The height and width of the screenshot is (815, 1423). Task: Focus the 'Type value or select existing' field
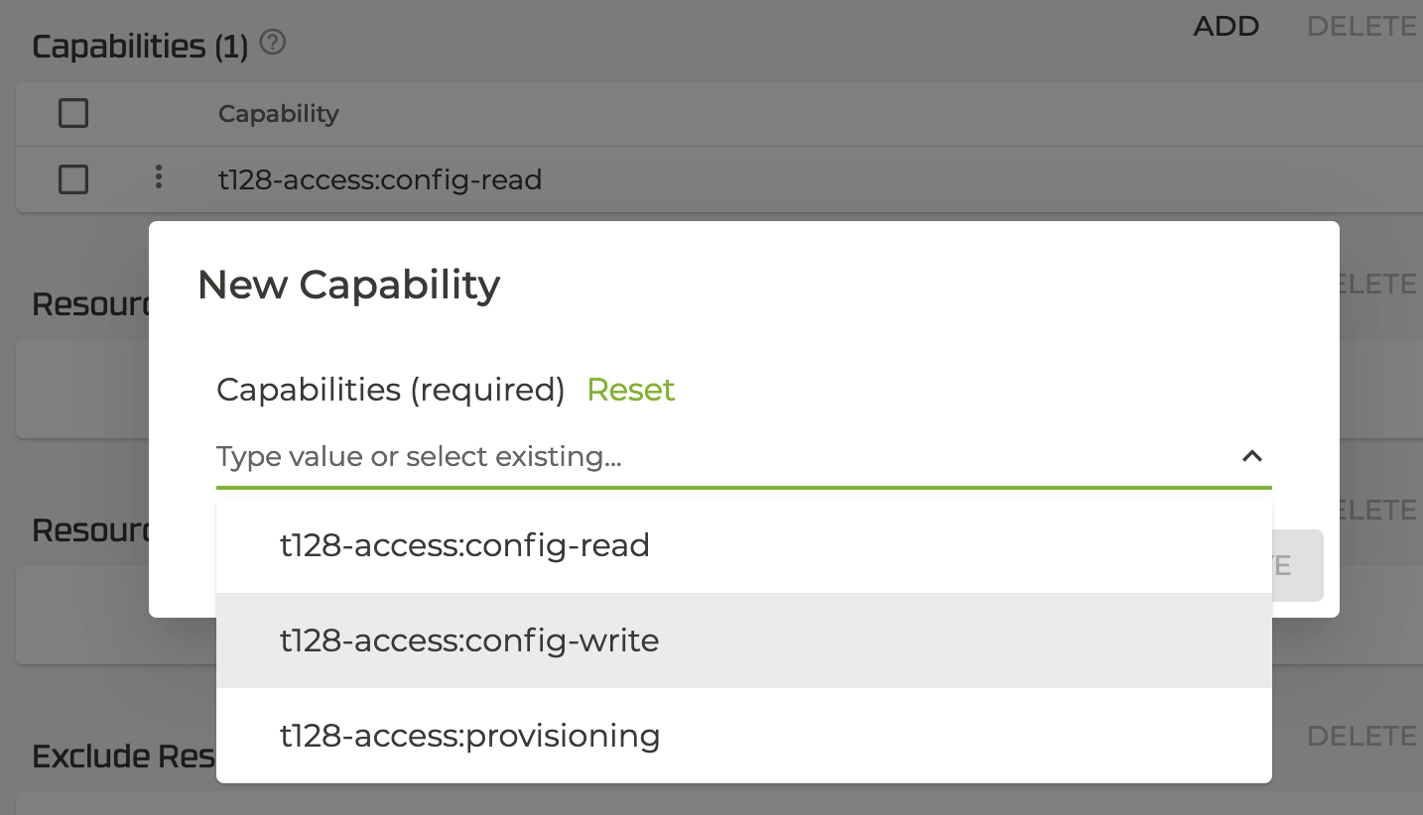click(714, 457)
